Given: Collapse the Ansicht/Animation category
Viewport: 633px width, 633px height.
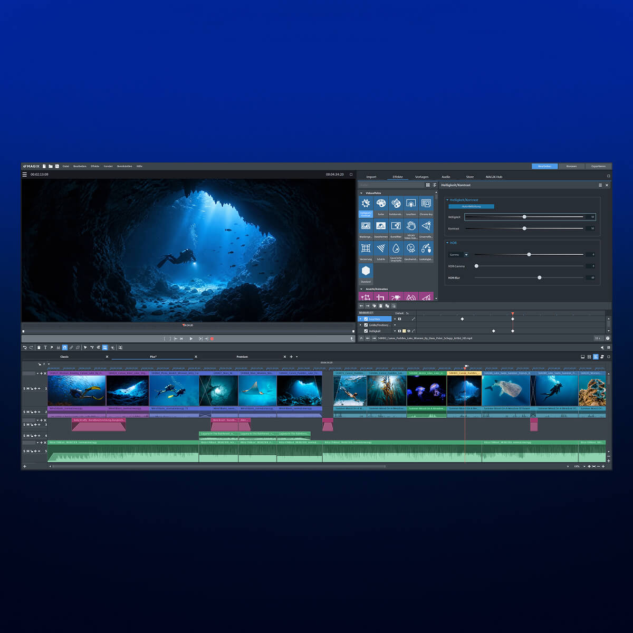Looking at the screenshot, I should [x=361, y=289].
